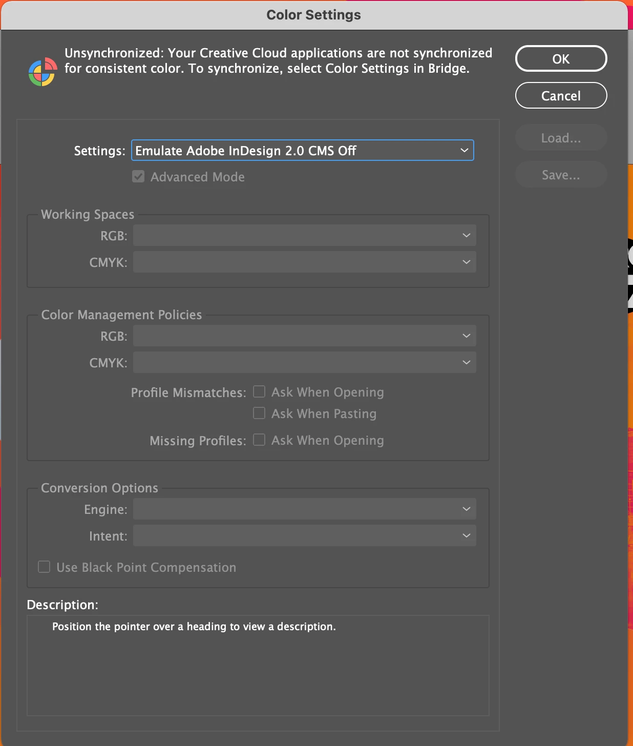Click the Description text area
This screenshot has height=746, width=633.
pyautogui.click(x=258, y=666)
